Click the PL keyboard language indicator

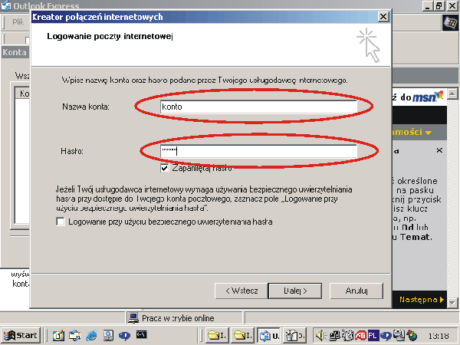(x=373, y=335)
